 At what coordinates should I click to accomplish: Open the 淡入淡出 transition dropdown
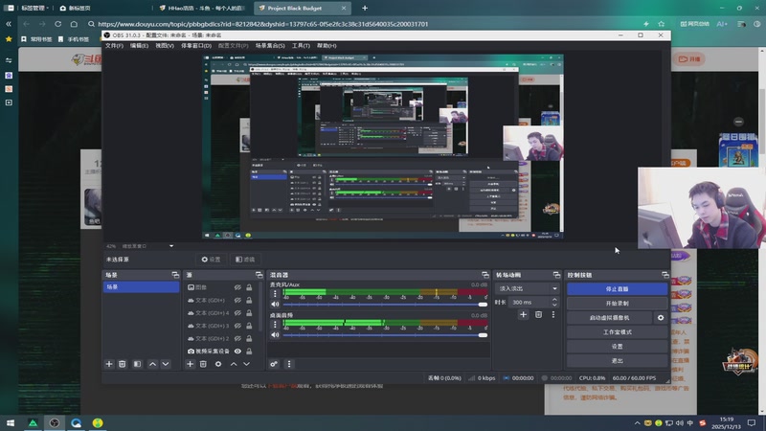[527, 289]
